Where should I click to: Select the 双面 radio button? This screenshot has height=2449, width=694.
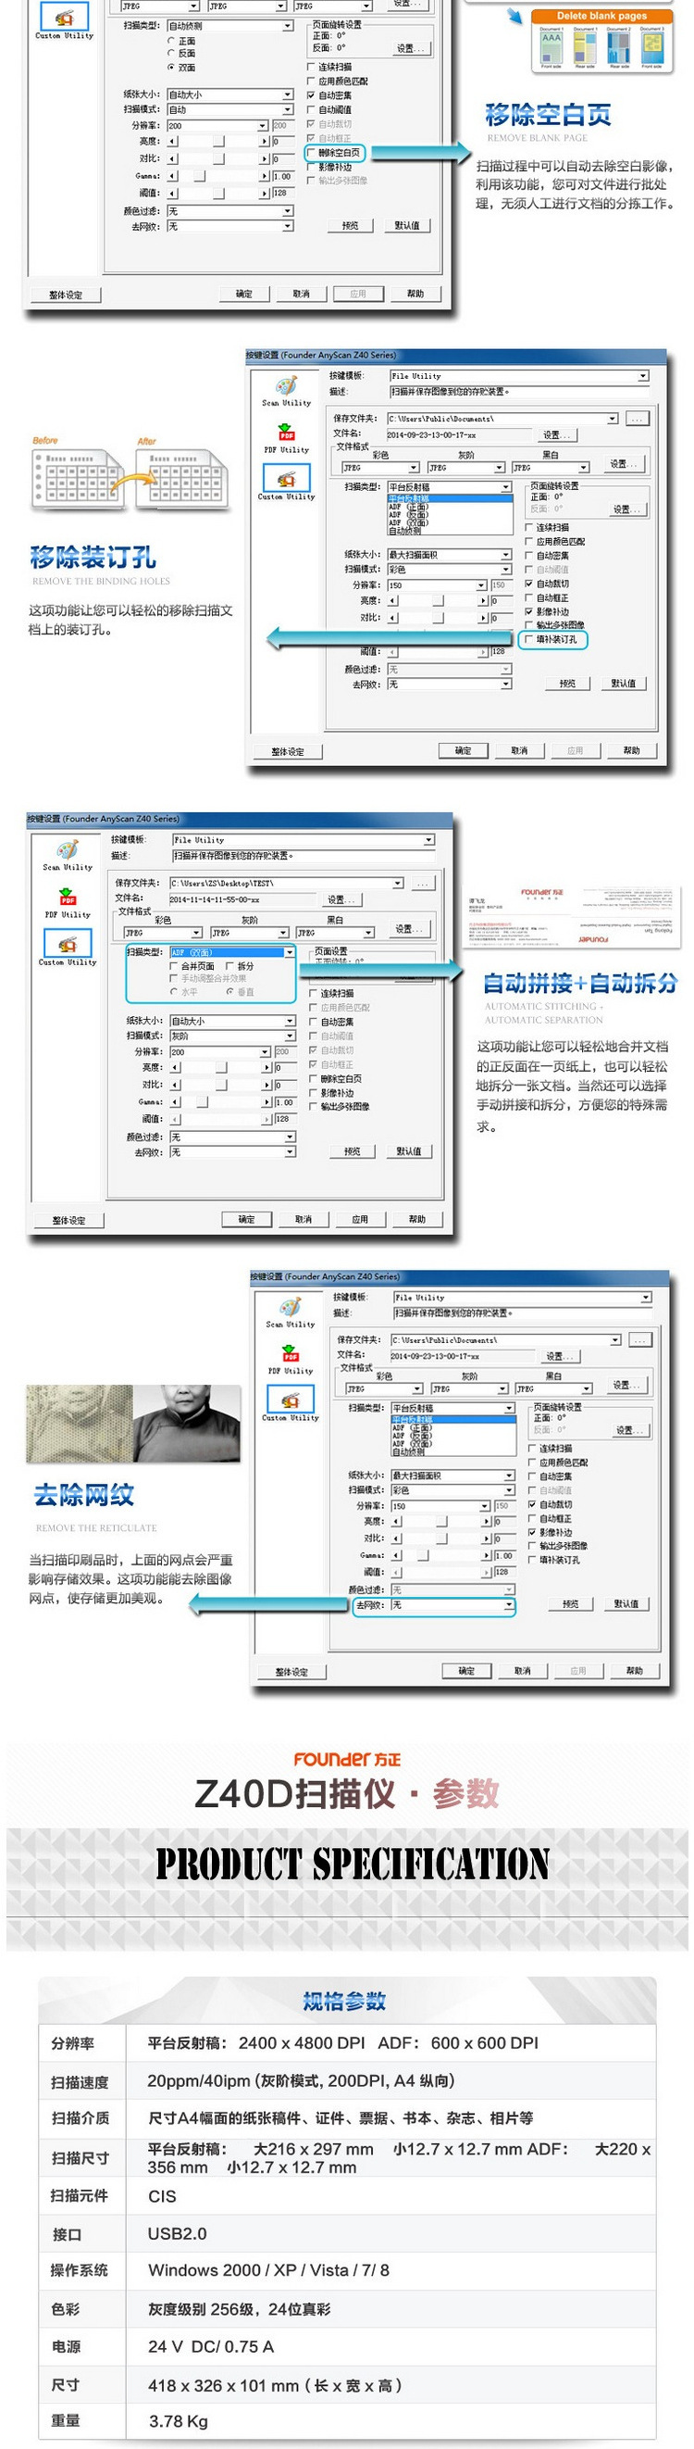(x=172, y=68)
